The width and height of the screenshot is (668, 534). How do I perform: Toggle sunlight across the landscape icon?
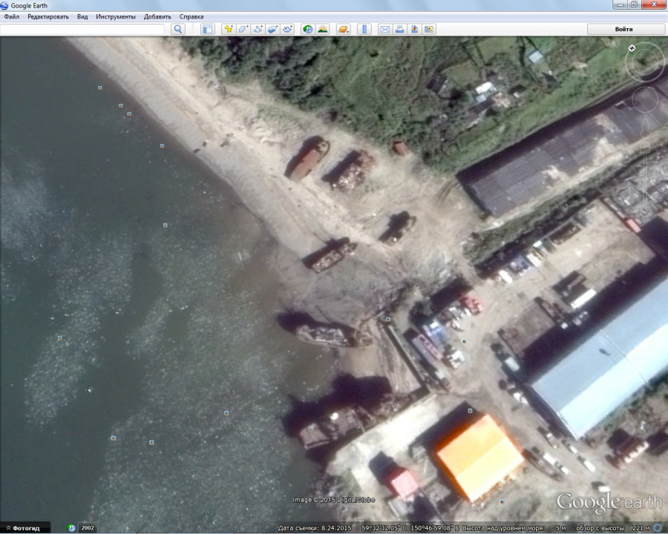click(x=323, y=29)
